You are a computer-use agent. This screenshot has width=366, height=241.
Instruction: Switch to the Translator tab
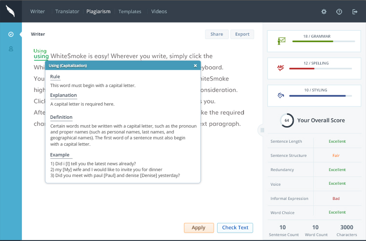click(x=67, y=11)
